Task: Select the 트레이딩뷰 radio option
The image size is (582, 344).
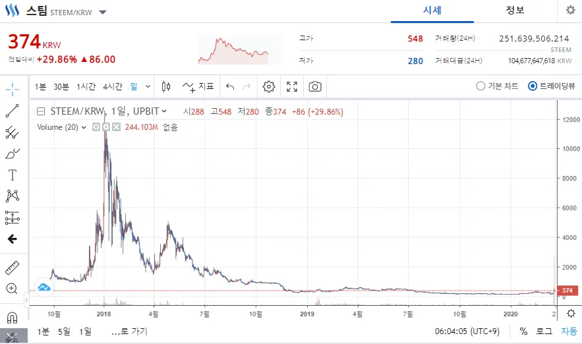Action: (552, 86)
